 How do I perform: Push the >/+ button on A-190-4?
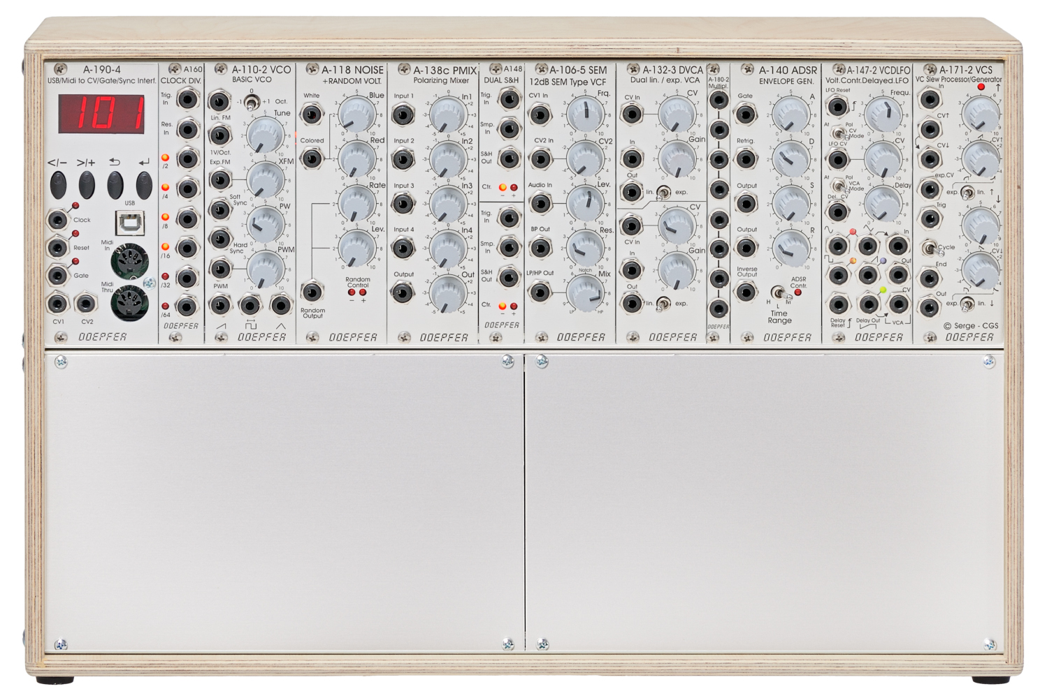87,185
